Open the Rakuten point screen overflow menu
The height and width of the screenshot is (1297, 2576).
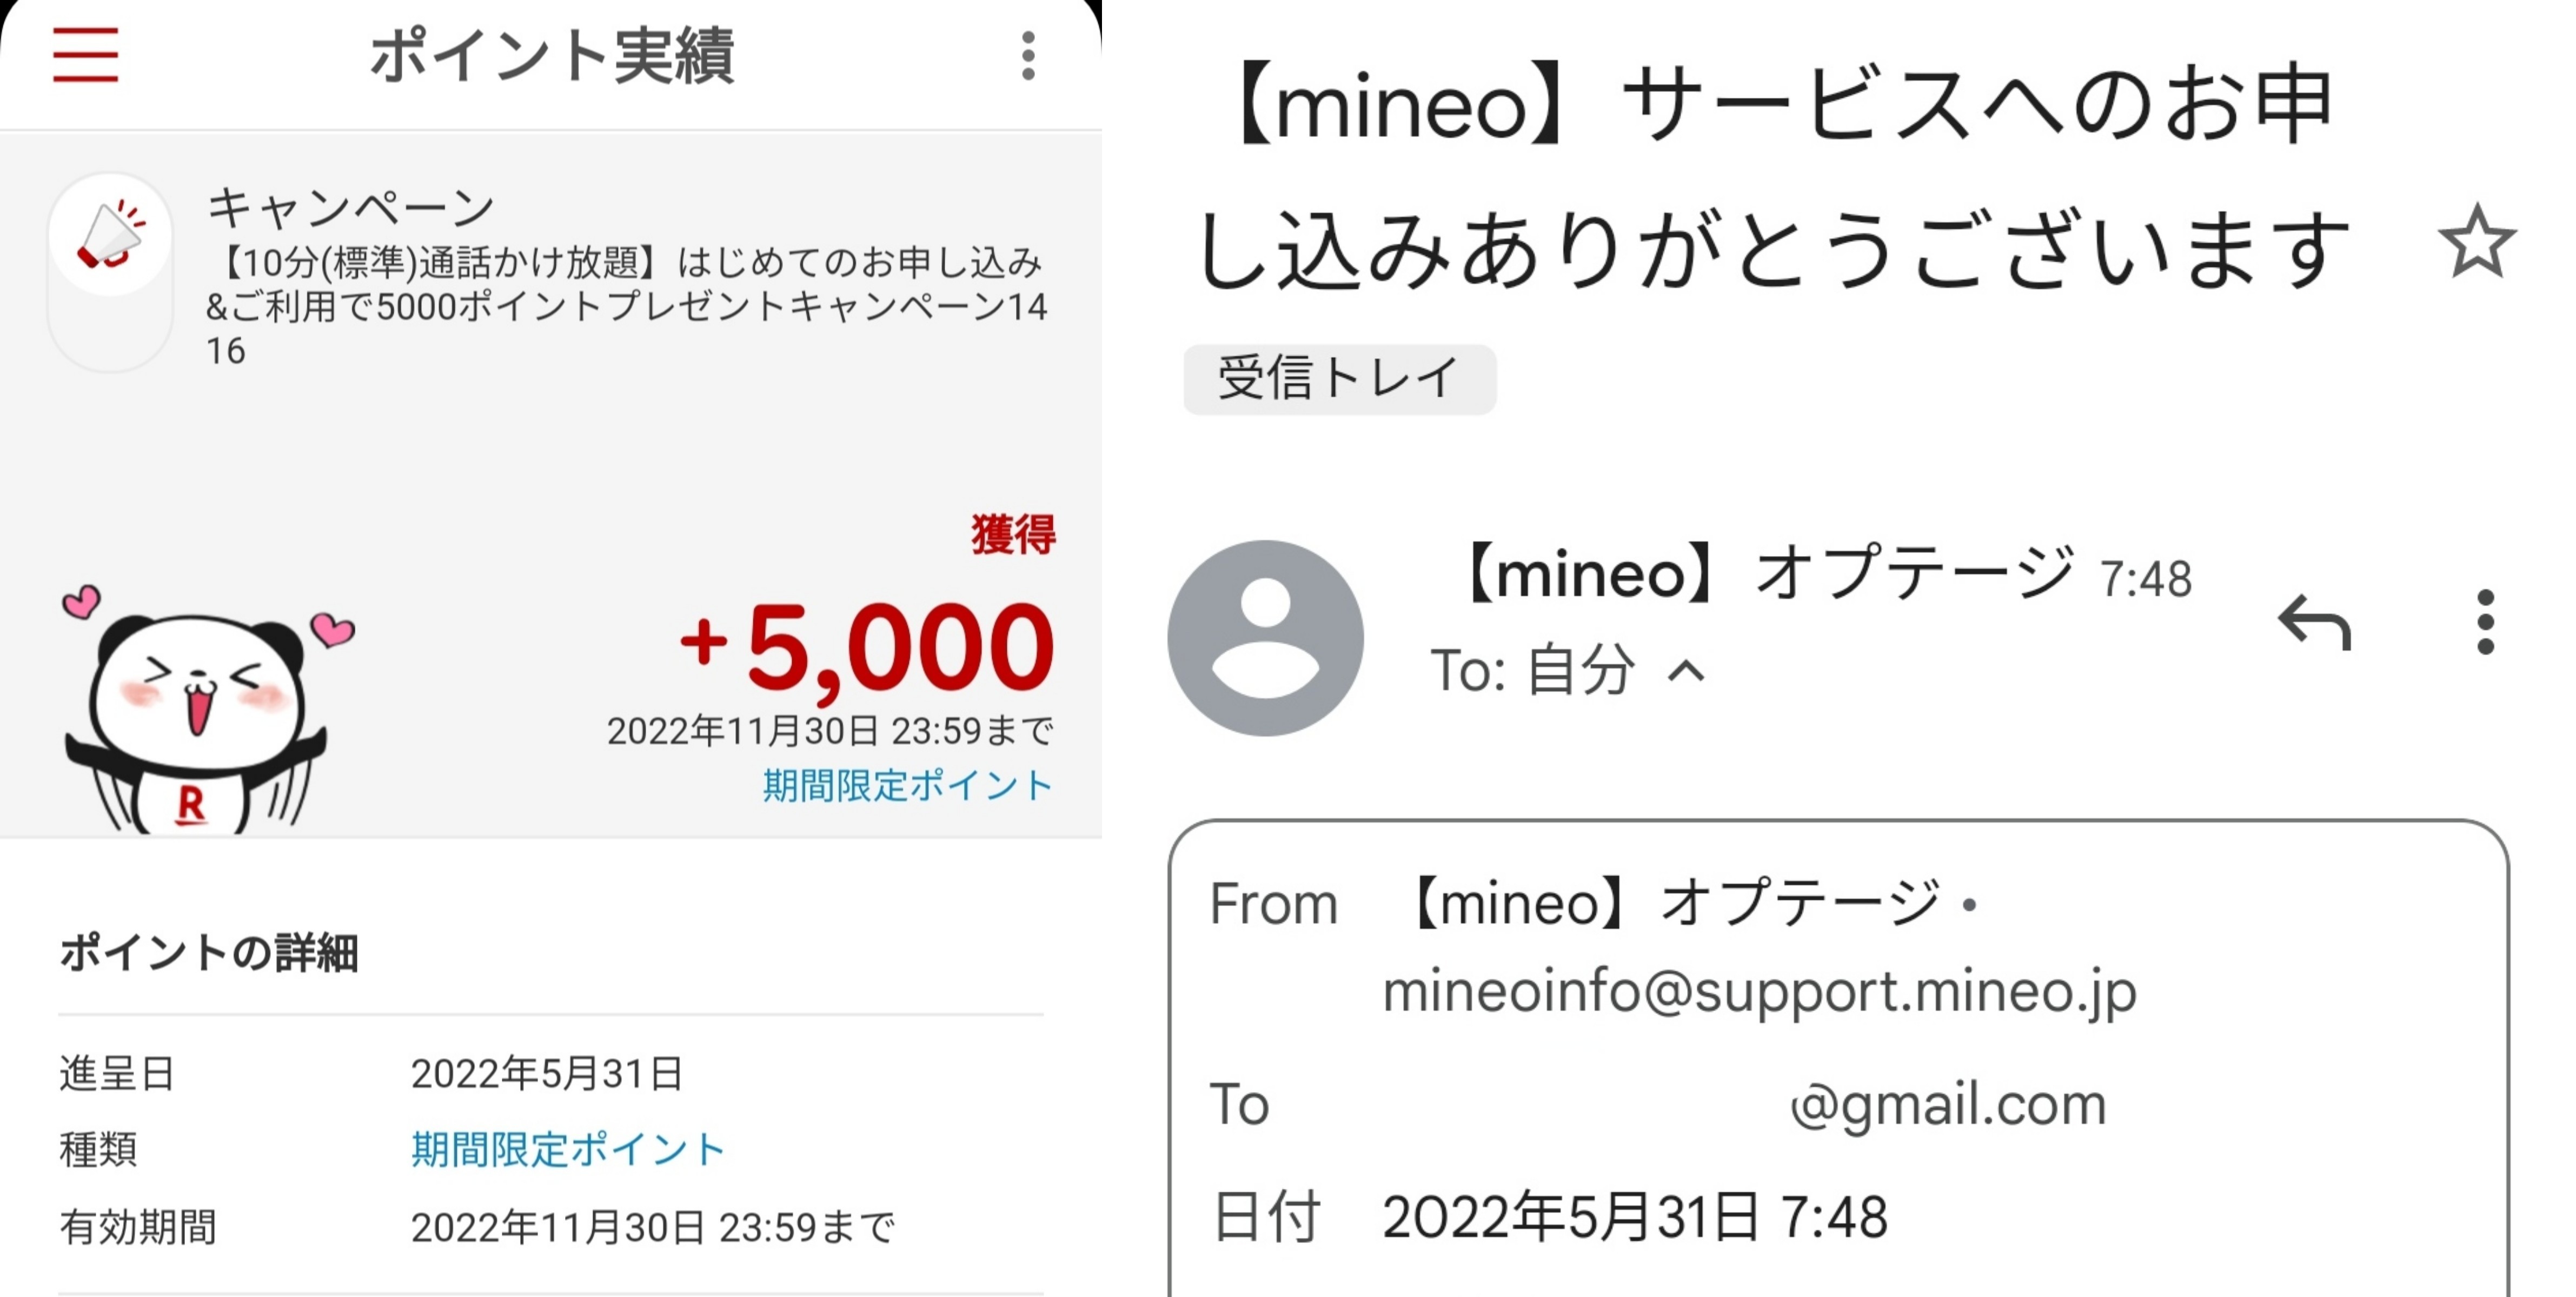(1028, 55)
